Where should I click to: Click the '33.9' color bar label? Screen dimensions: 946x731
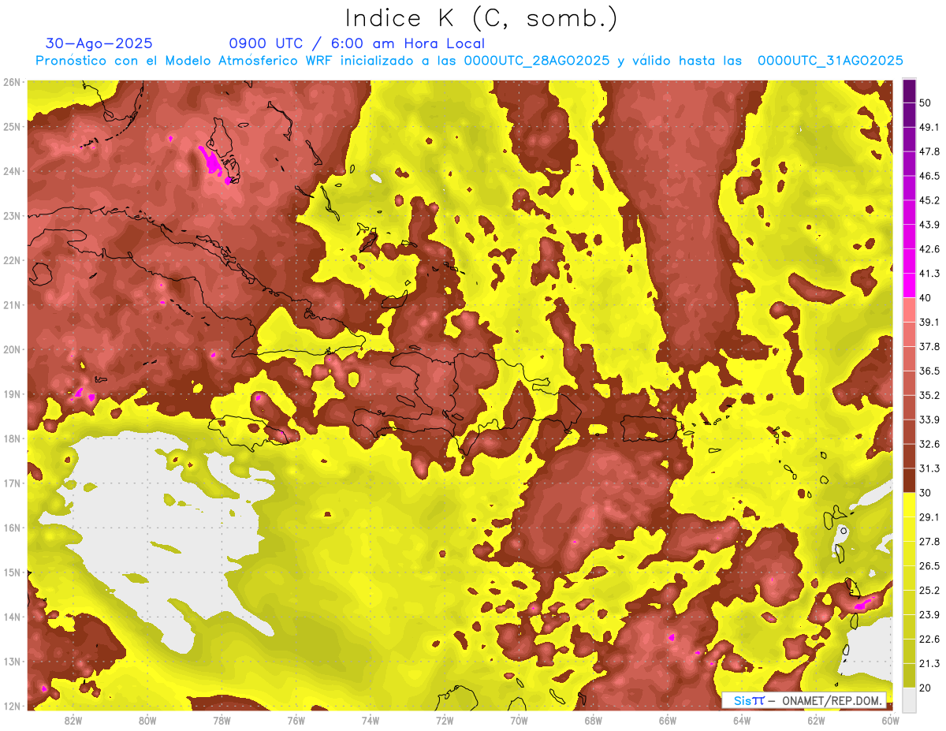(x=929, y=420)
